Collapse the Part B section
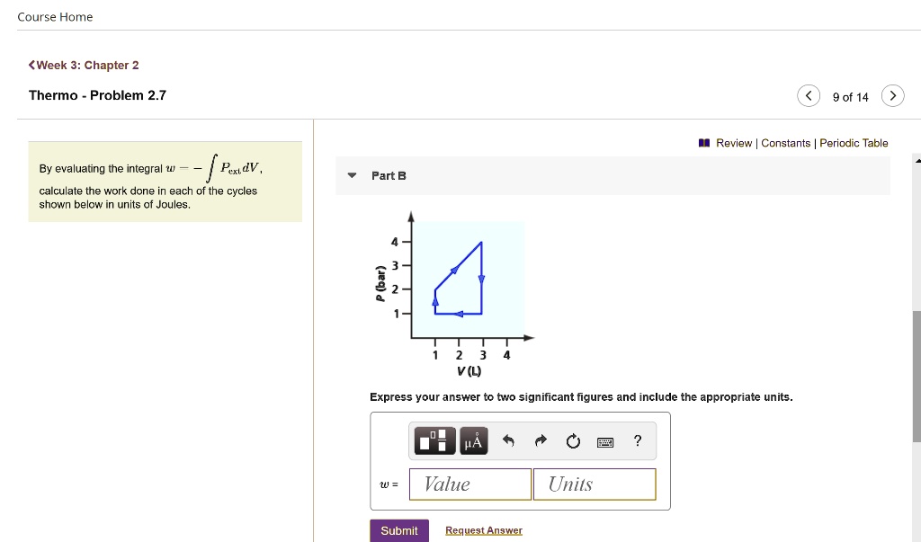Screen dimensions: 921x542 352,175
